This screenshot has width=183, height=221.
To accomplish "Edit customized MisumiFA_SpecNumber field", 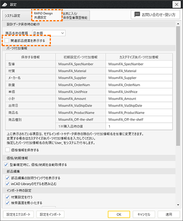I will 139,64.
